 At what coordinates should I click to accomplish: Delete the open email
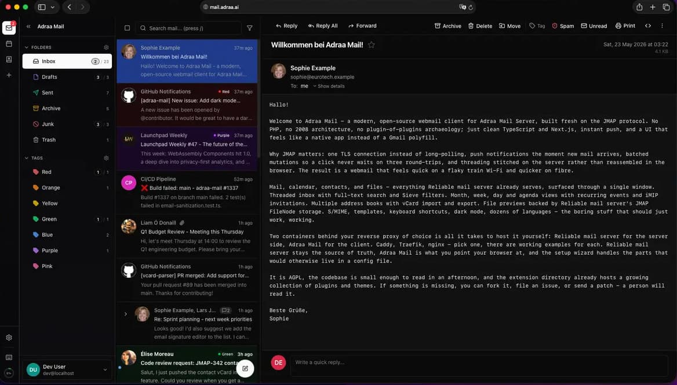click(x=480, y=26)
